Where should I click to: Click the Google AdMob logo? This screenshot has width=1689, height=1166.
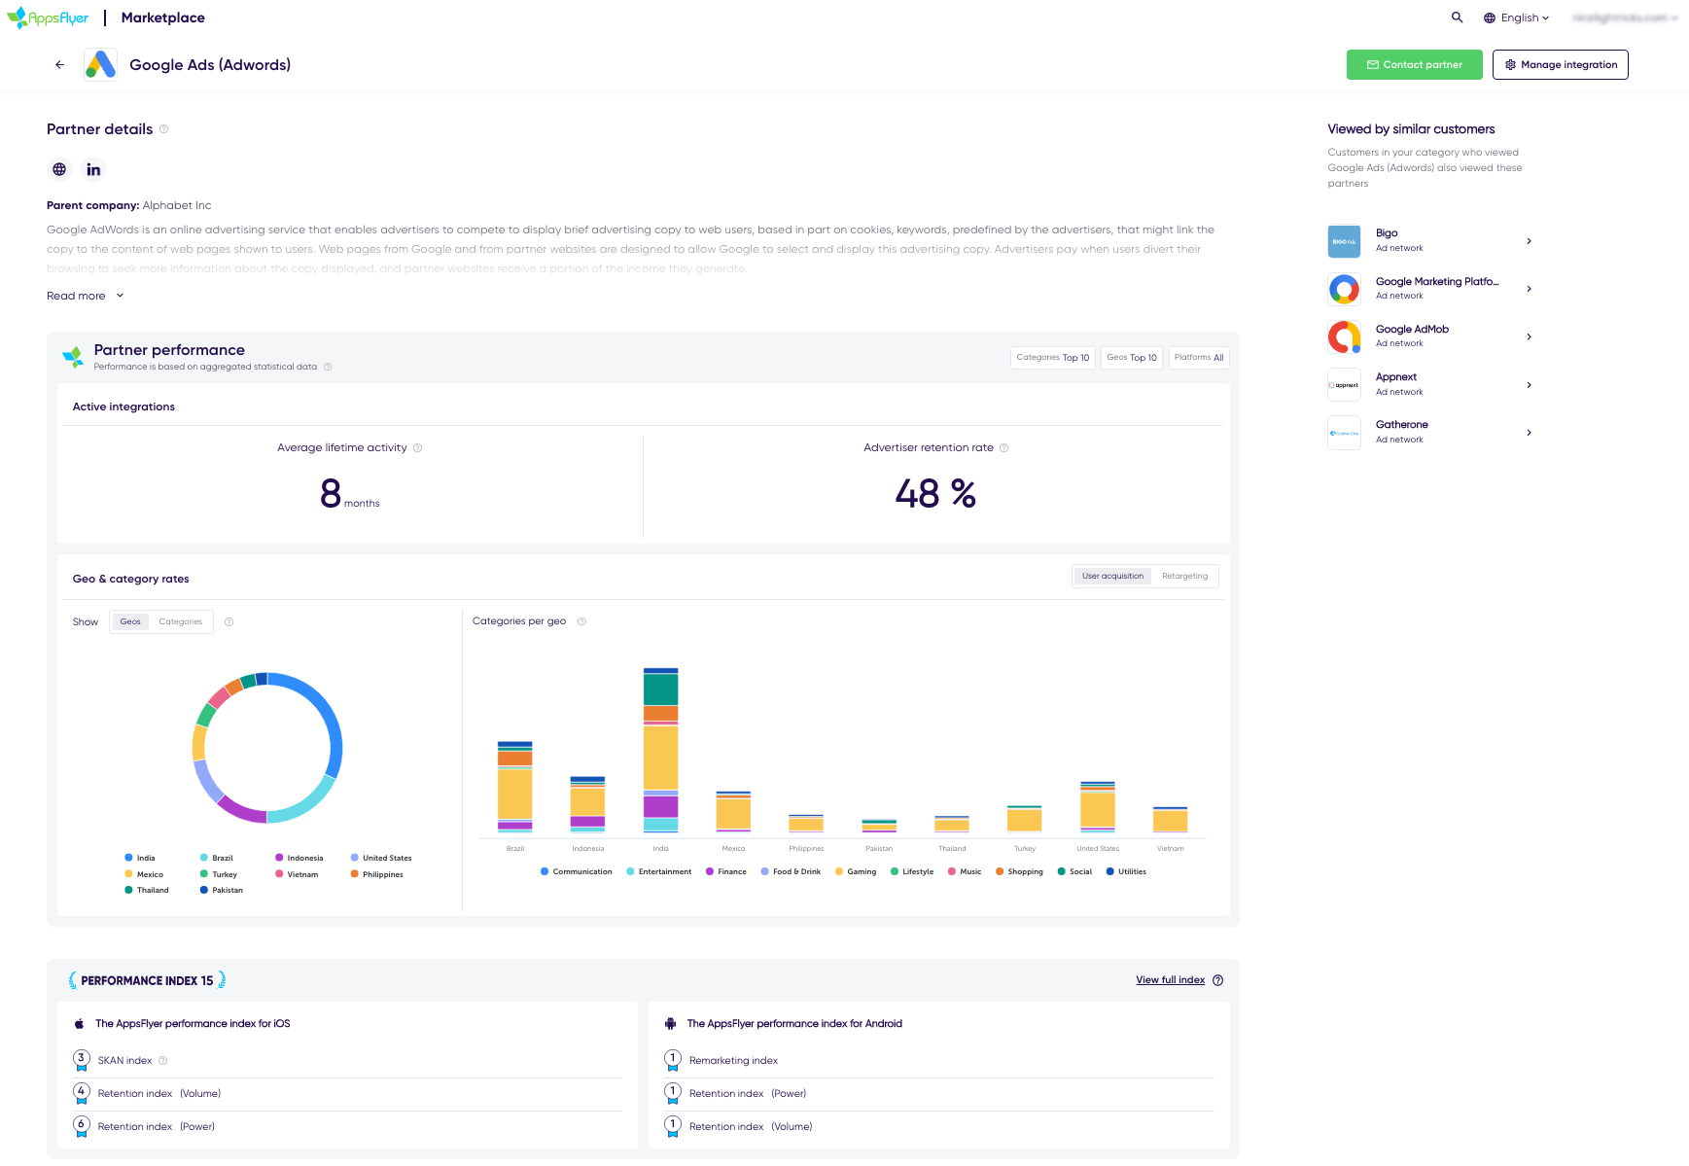(1344, 336)
